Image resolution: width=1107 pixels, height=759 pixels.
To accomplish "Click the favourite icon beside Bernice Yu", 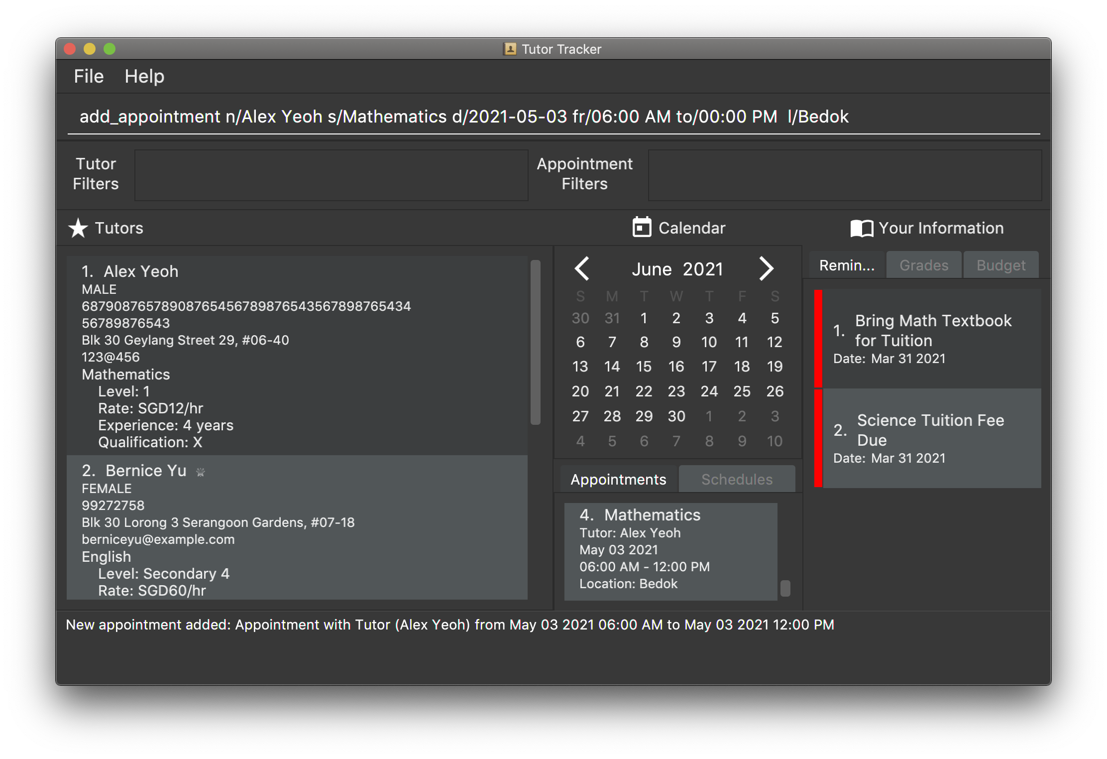I will click(201, 472).
